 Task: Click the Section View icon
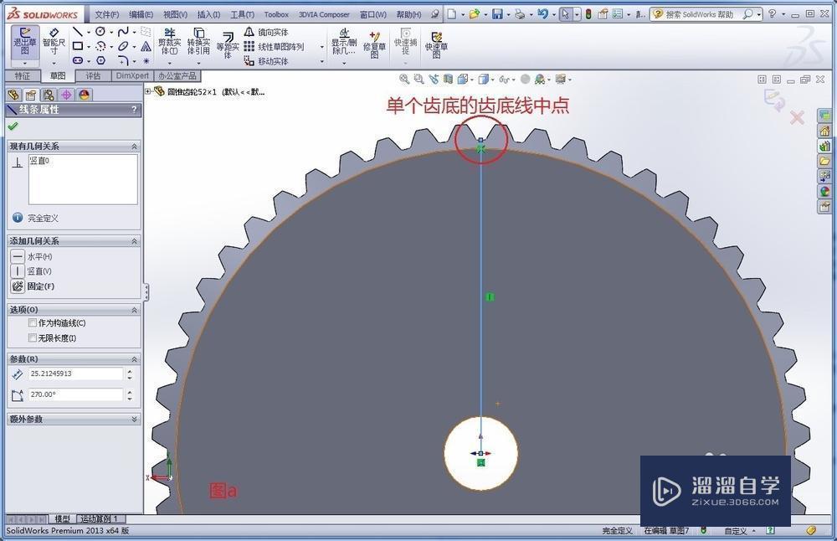pos(448,79)
